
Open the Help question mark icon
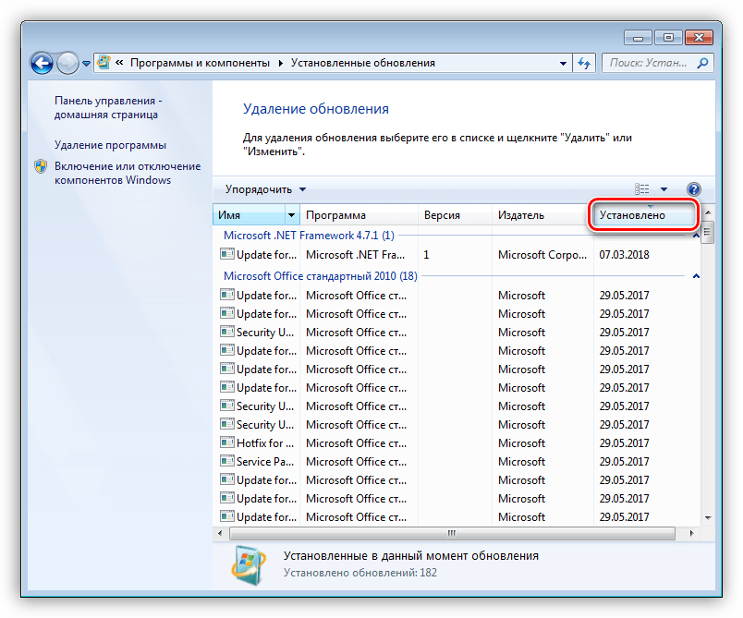tap(694, 189)
